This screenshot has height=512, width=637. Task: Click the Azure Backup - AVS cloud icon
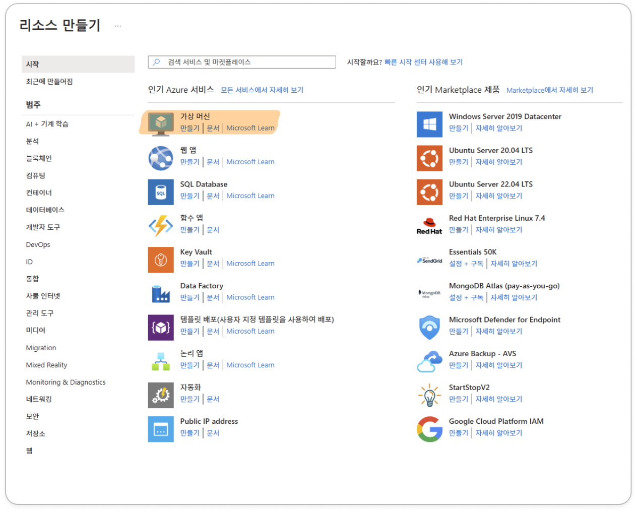[x=429, y=361]
